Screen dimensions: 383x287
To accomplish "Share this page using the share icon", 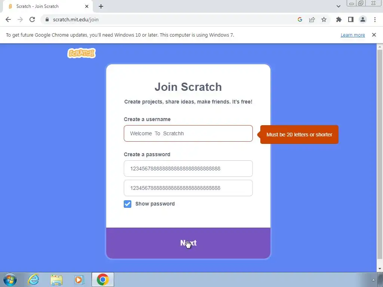I will click(312, 19).
